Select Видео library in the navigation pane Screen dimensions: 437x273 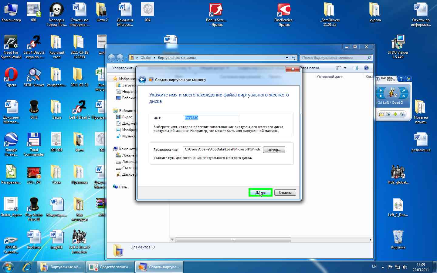click(x=124, y=117)
